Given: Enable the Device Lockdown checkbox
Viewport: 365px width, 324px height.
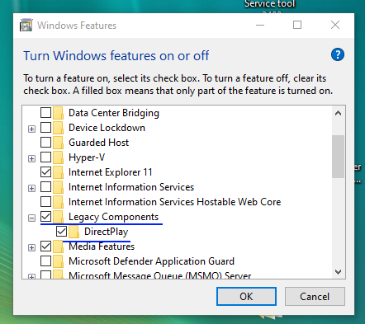Looking at the screenshot, I should click(x=45, y=128).
